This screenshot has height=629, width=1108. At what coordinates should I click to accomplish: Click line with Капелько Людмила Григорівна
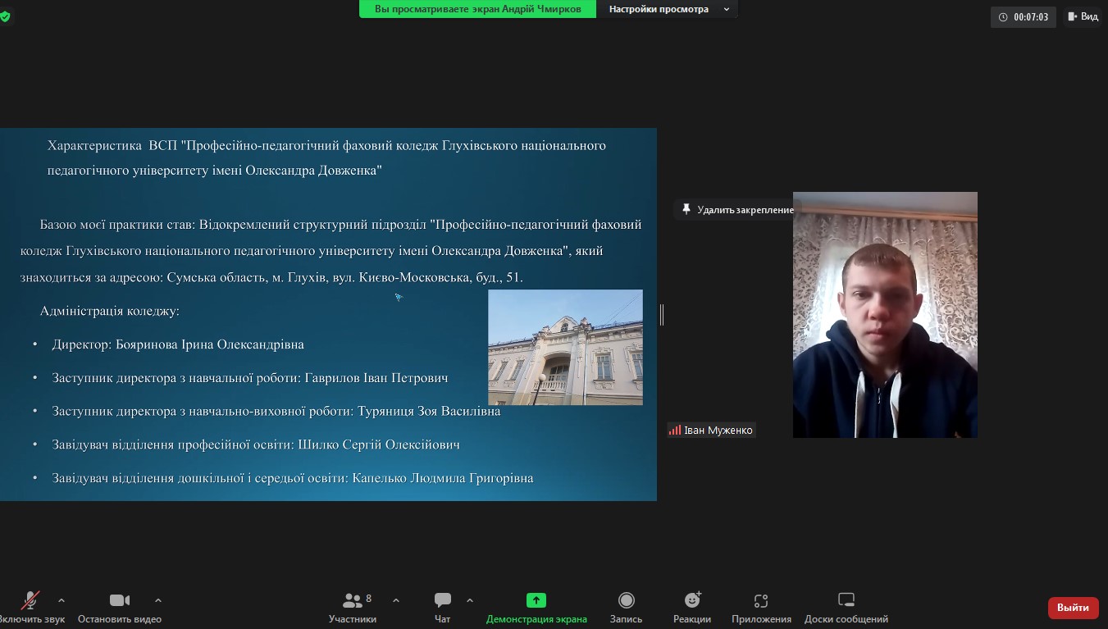293,477
